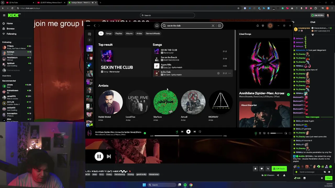This screenshot has height=188, width=335.
Task: Share the Kick stream
Action: (x=278, y=175)
